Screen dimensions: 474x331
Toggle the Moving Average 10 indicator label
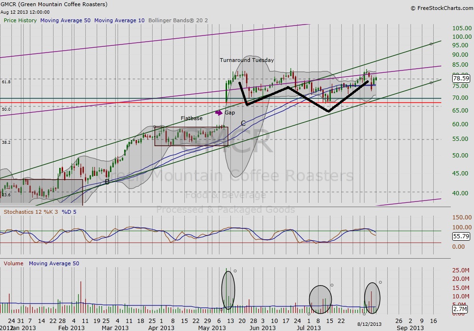coord(119,20)
